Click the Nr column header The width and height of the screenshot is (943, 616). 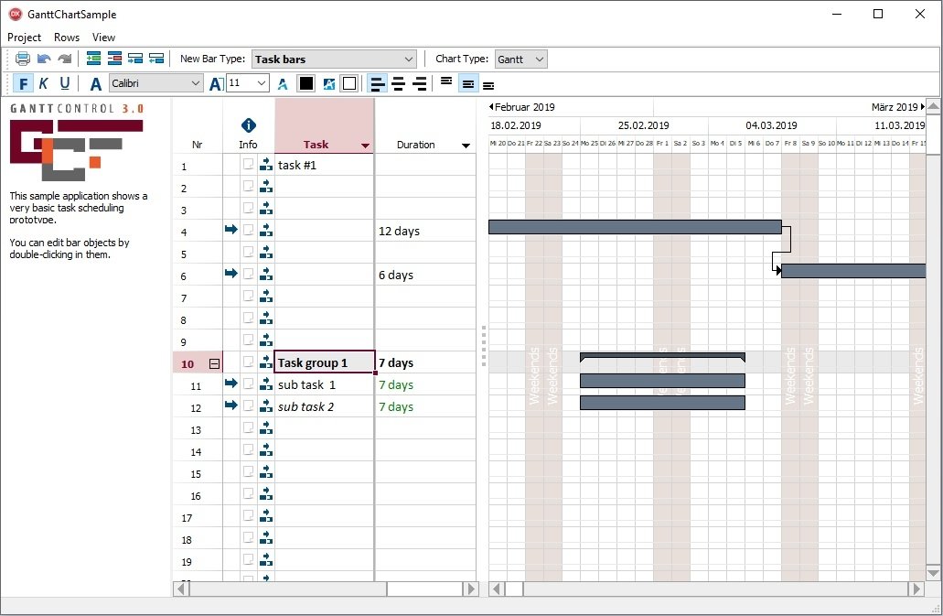click(x=198, y=145)
